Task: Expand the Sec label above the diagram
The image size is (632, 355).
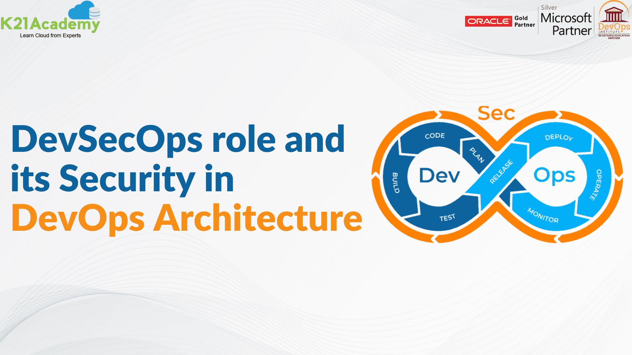Action: pyautogui.click(x=497, y=113)
